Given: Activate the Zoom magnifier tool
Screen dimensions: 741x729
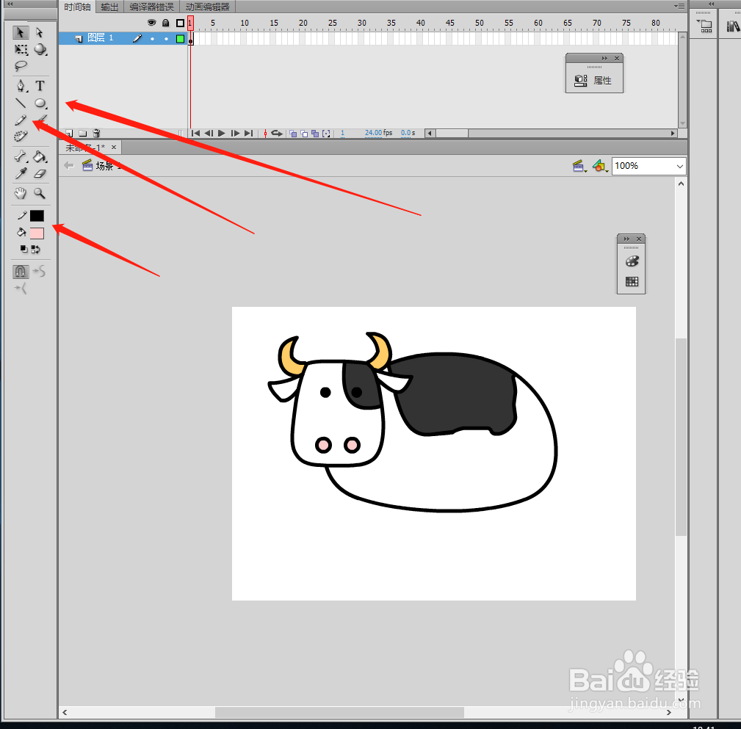Looking at the screenshot, I should click(x=40, y=193).
